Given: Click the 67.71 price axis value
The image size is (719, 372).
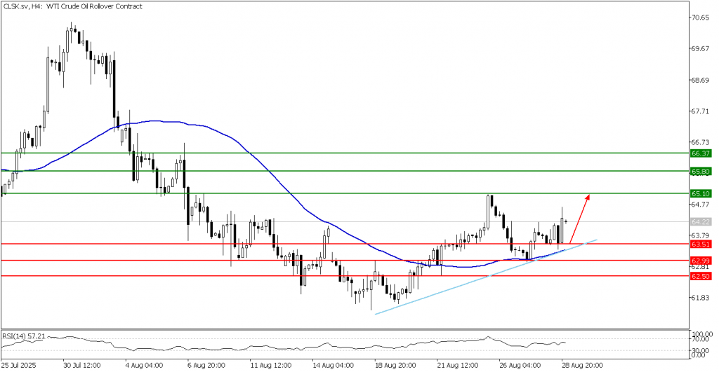Looking at the screenshot, I should [701, 111].
